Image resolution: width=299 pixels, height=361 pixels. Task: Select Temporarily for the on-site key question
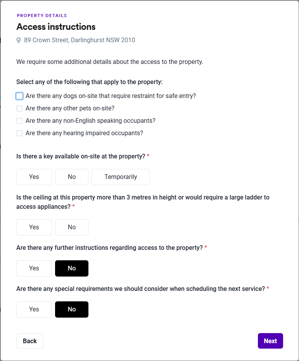click(x=121, y=177)
